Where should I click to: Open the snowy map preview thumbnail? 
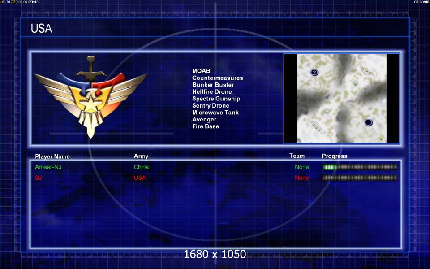pyautogui.click(x=341, y=98)
